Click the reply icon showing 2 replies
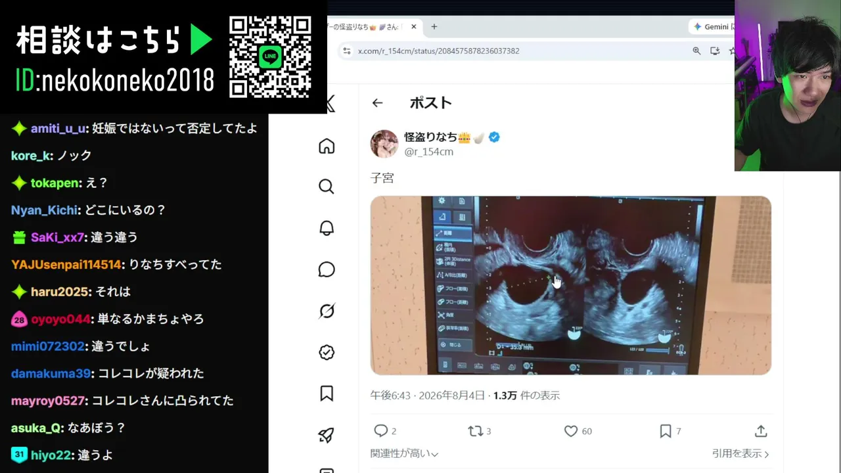Screen dimensions: 841x473 point(381,431)
